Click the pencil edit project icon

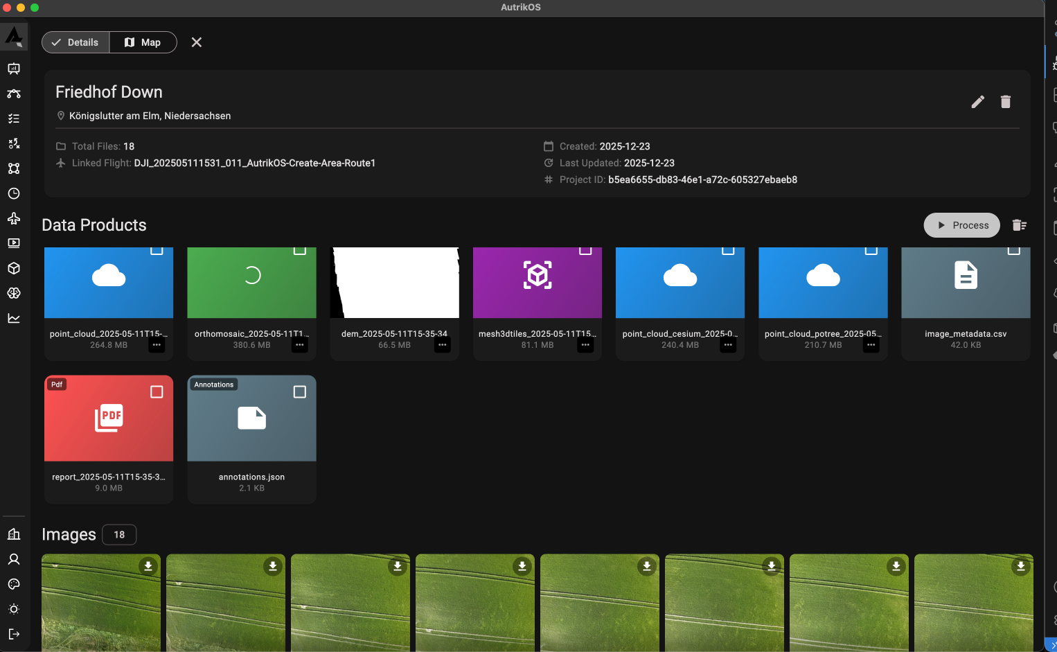pos(977,102)
